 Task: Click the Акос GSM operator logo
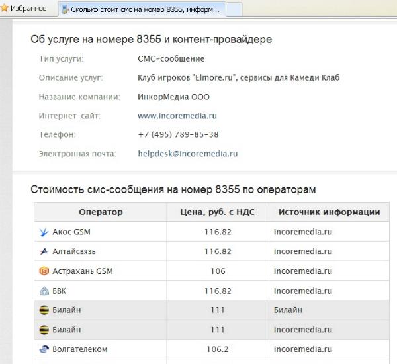44,232
